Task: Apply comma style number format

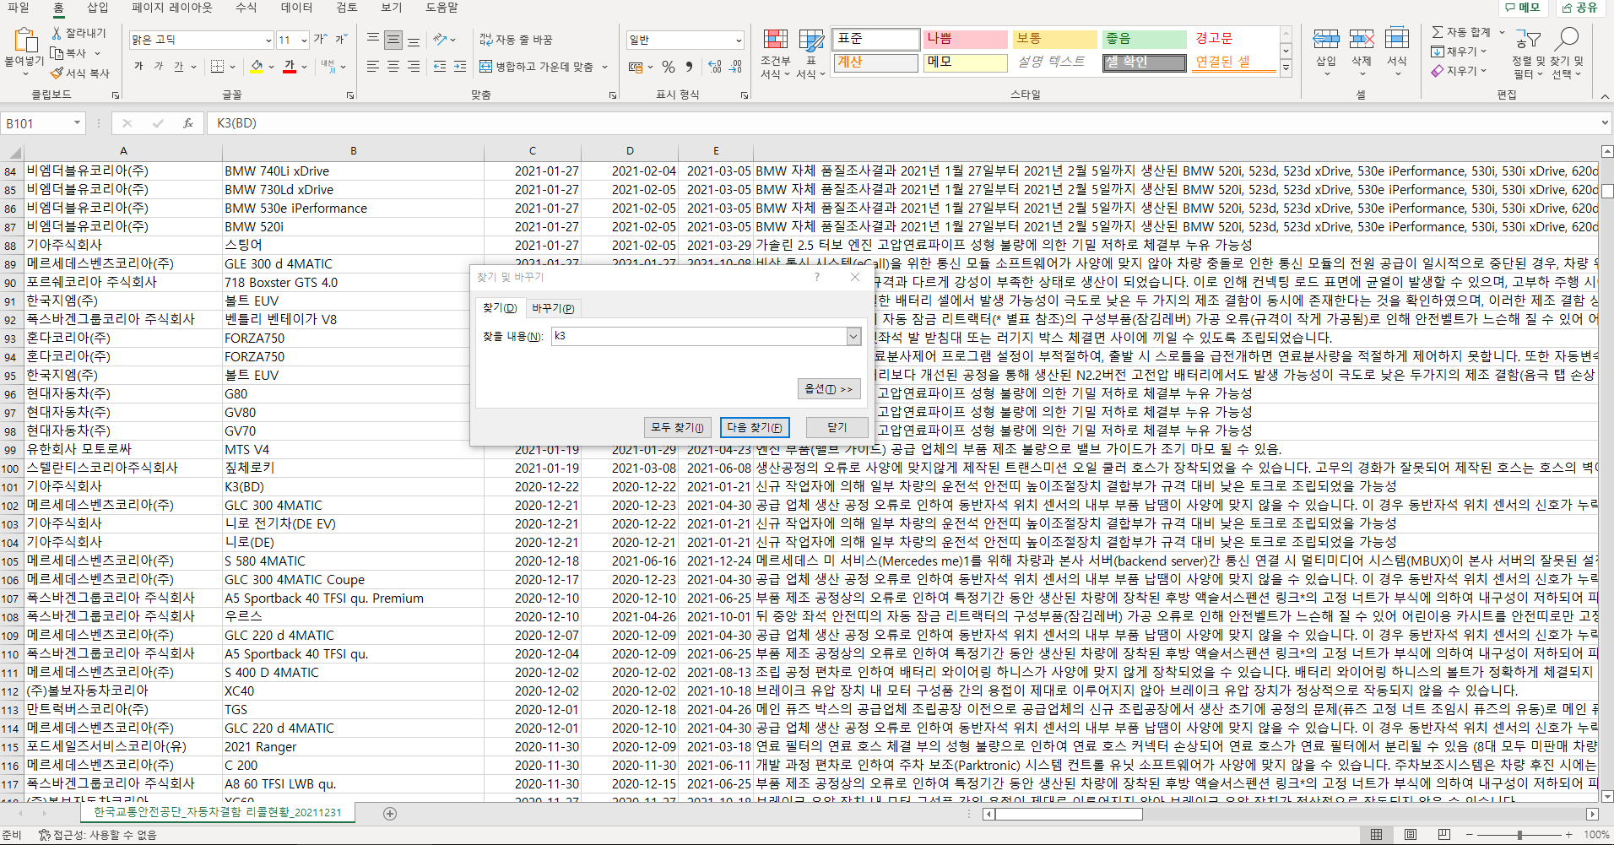Action: coord(690,67)
